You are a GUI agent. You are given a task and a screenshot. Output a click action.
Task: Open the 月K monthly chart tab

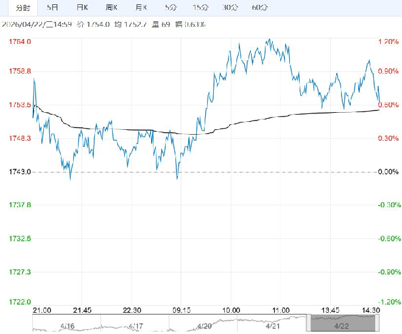(x=141, y=8)
